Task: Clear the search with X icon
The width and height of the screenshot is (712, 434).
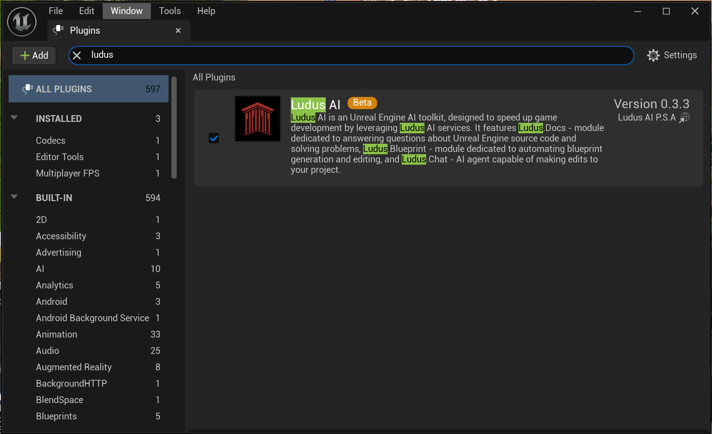Action: [x=77, y=56]
